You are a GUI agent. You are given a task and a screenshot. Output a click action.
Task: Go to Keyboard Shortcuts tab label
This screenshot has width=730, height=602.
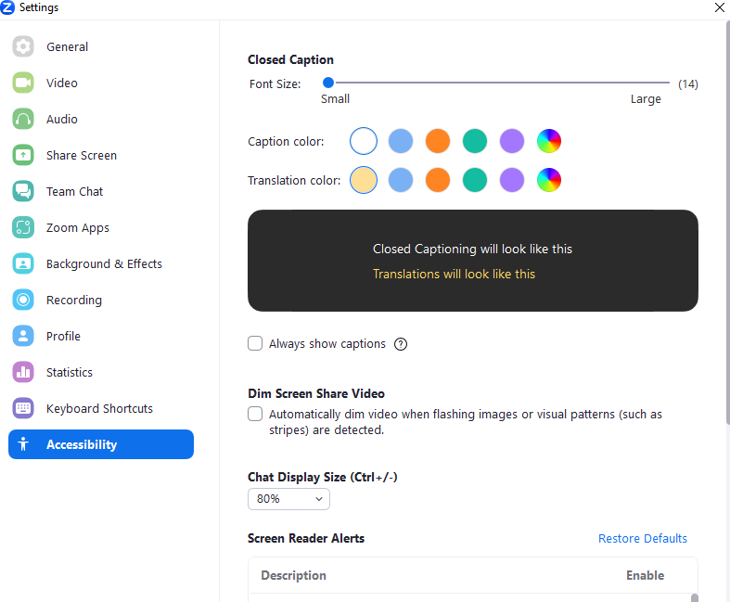coord(99,408)
